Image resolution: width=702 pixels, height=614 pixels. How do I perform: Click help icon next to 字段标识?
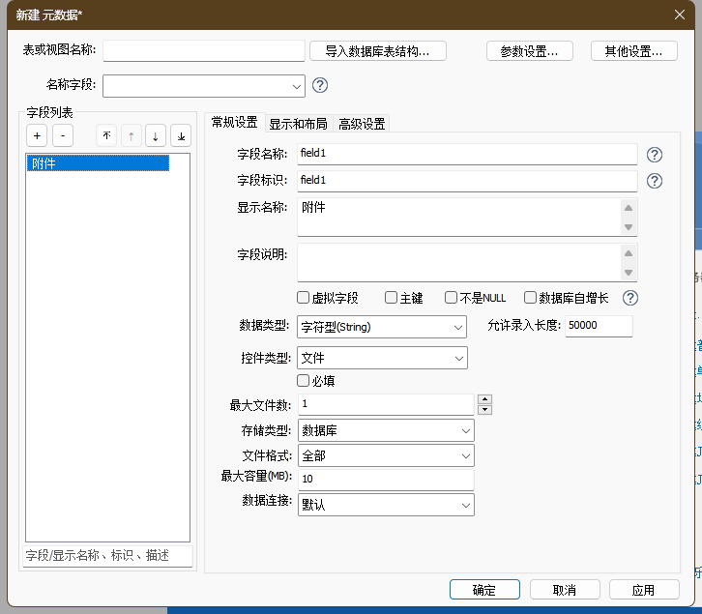point(655,181)
